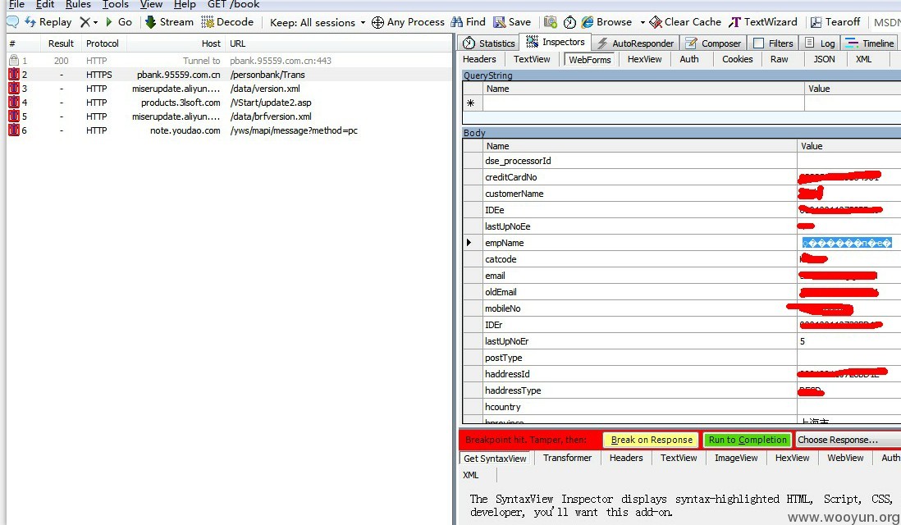Click the Timer stopwatch toolbar icon

click(x=569, y=22)
